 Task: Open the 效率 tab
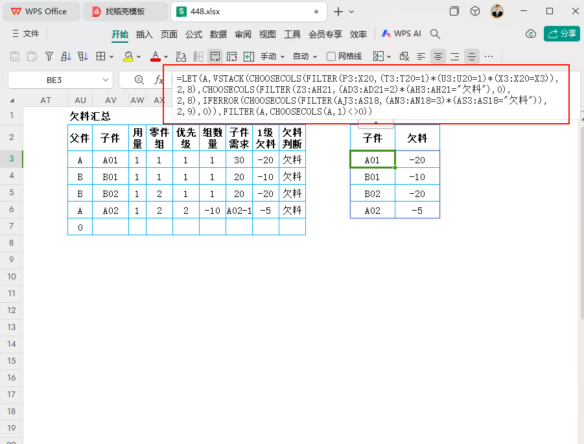(x=358, y=34)
